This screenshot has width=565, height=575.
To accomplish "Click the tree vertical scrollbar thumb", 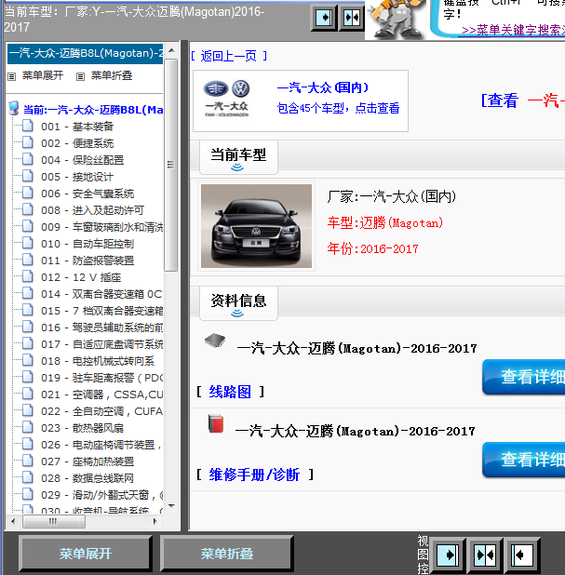I will tap(170, 165).
